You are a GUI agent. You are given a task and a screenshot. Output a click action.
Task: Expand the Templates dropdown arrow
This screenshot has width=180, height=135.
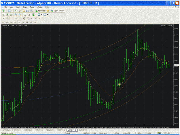(48, 15)
